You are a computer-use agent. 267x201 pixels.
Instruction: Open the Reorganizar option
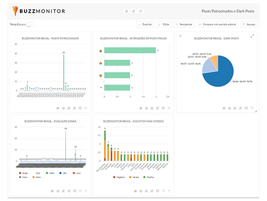click(184, 25)
